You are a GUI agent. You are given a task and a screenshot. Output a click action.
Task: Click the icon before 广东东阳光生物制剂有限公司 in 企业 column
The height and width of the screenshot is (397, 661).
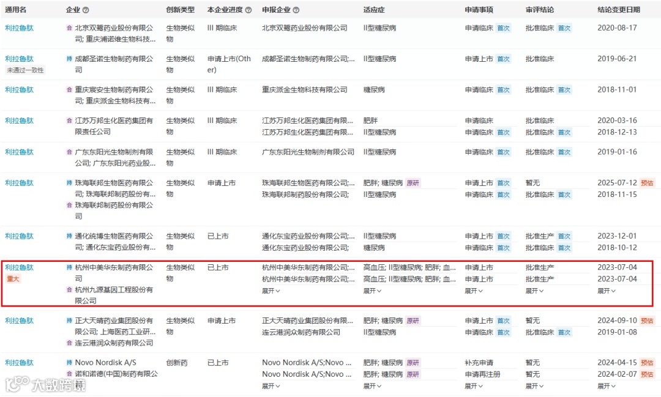coord(69,152)
